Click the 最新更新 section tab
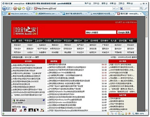150x117 pixels. click(x=54, y=61)
